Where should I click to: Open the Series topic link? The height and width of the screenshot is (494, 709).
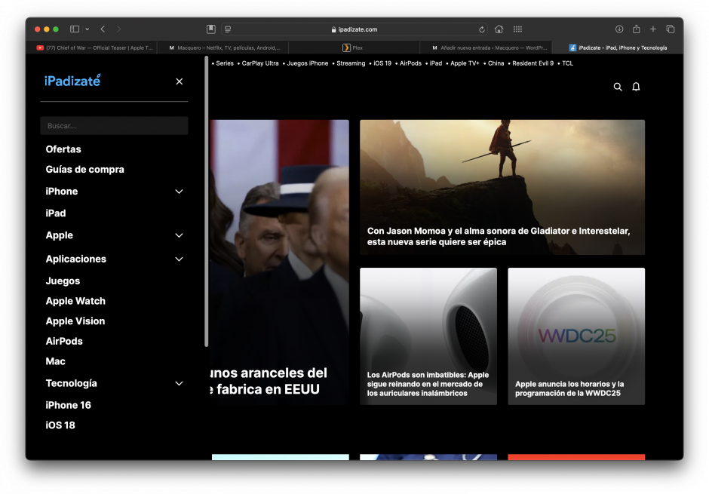225,63
